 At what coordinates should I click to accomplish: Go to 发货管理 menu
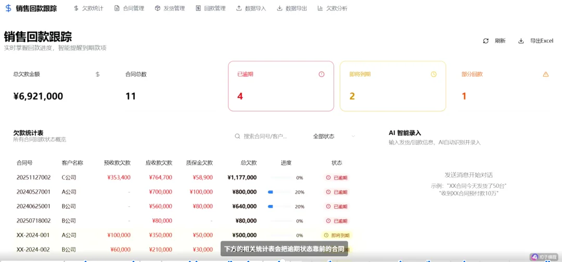pyautogui.click(x=170, y=8)
